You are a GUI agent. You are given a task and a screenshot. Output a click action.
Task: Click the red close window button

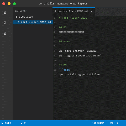(4, 4)
